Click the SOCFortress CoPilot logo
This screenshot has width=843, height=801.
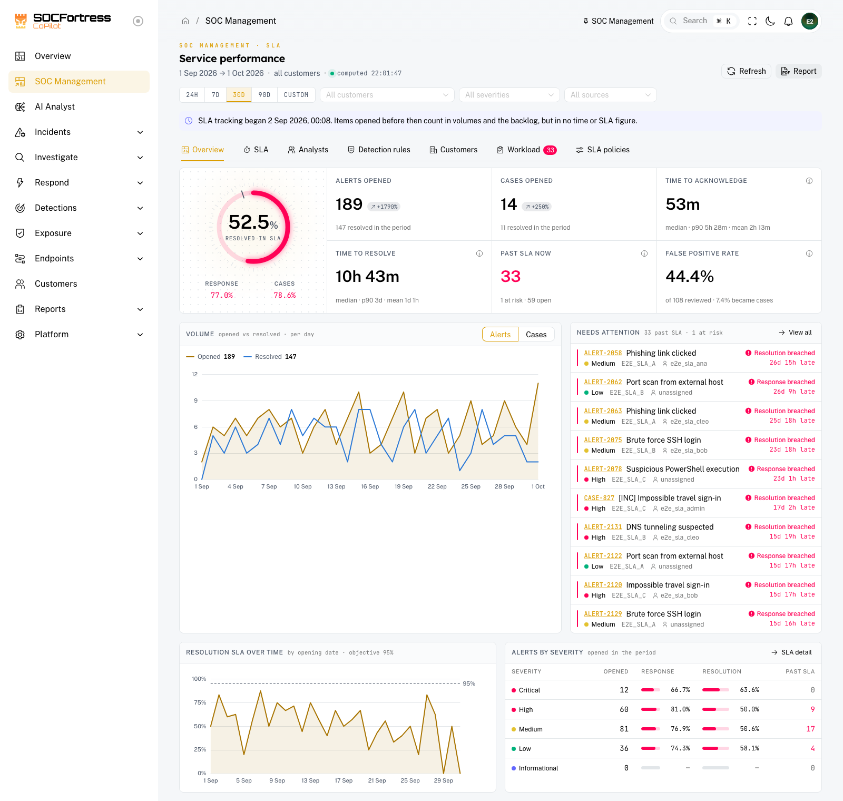(x=63, y=21)
